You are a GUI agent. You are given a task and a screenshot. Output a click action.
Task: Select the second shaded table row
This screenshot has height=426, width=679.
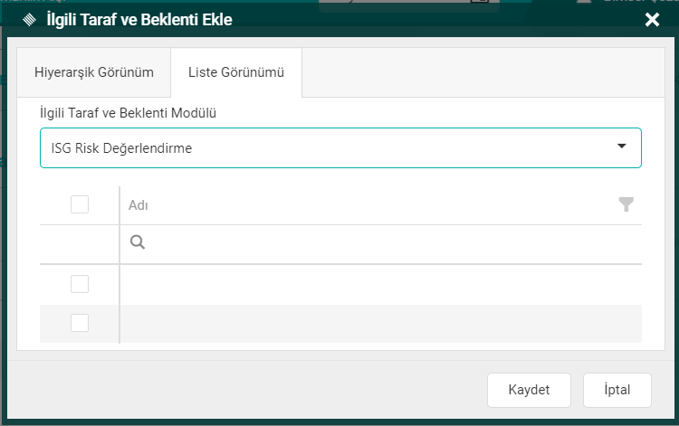coord(380,323)
